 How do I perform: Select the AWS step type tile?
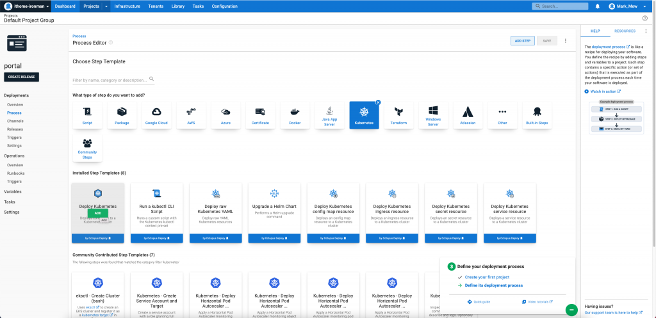(191, 115)
